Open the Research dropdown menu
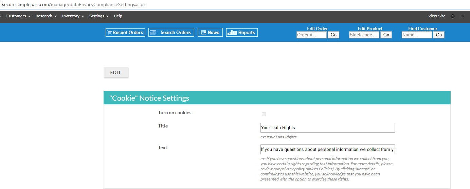The height and width of the screenshot is (189, 470). 46,16
